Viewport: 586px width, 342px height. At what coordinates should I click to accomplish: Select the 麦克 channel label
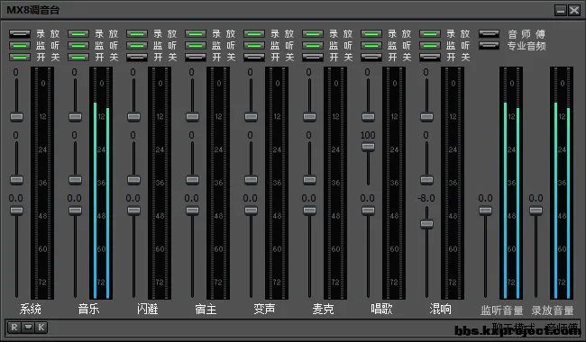pyautogui.click(x=324, y=310)
